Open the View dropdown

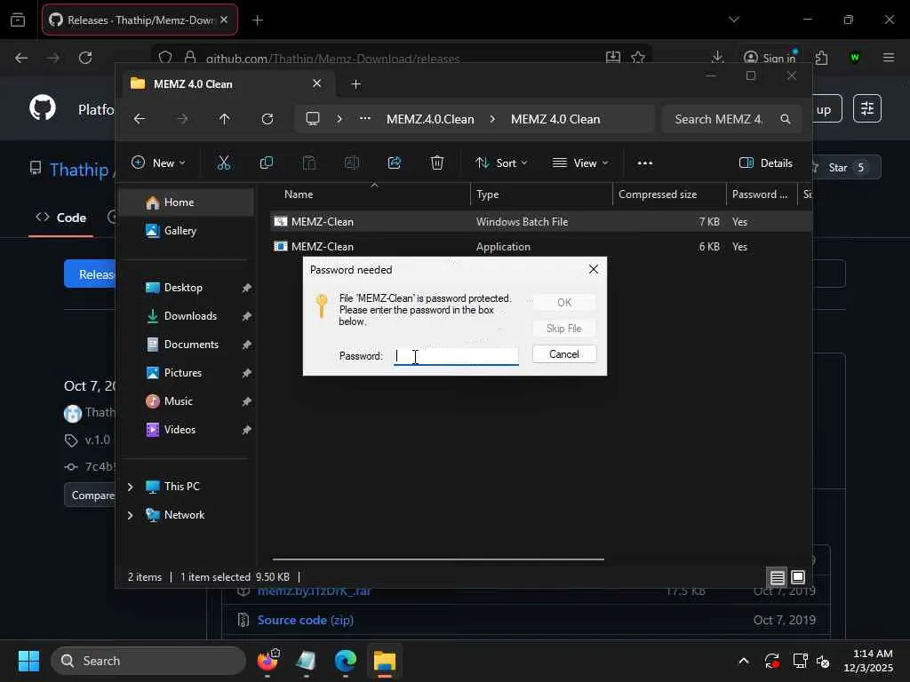click(580, 163)
